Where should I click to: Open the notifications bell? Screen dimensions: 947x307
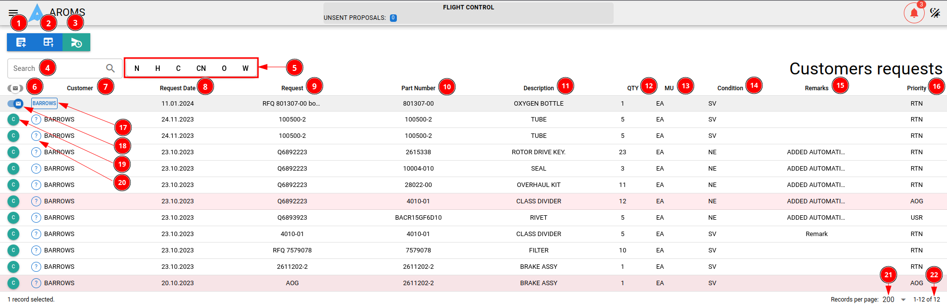(914, 13)
